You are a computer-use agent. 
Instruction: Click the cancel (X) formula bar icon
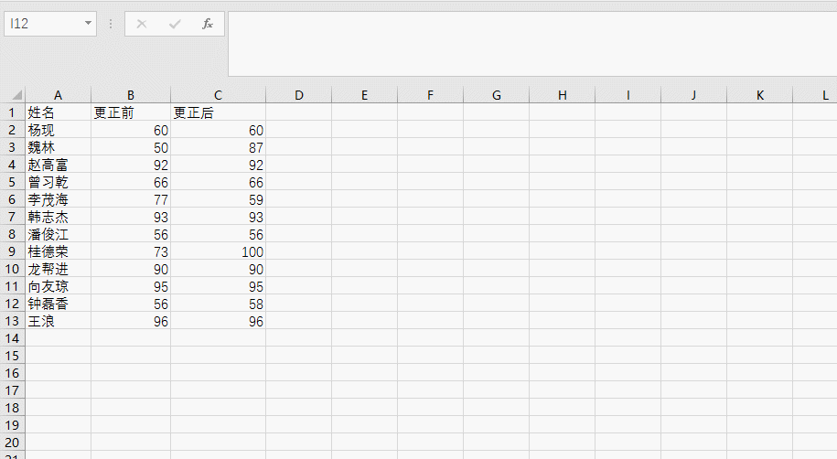pyautogui.click(x=142, y=24)
